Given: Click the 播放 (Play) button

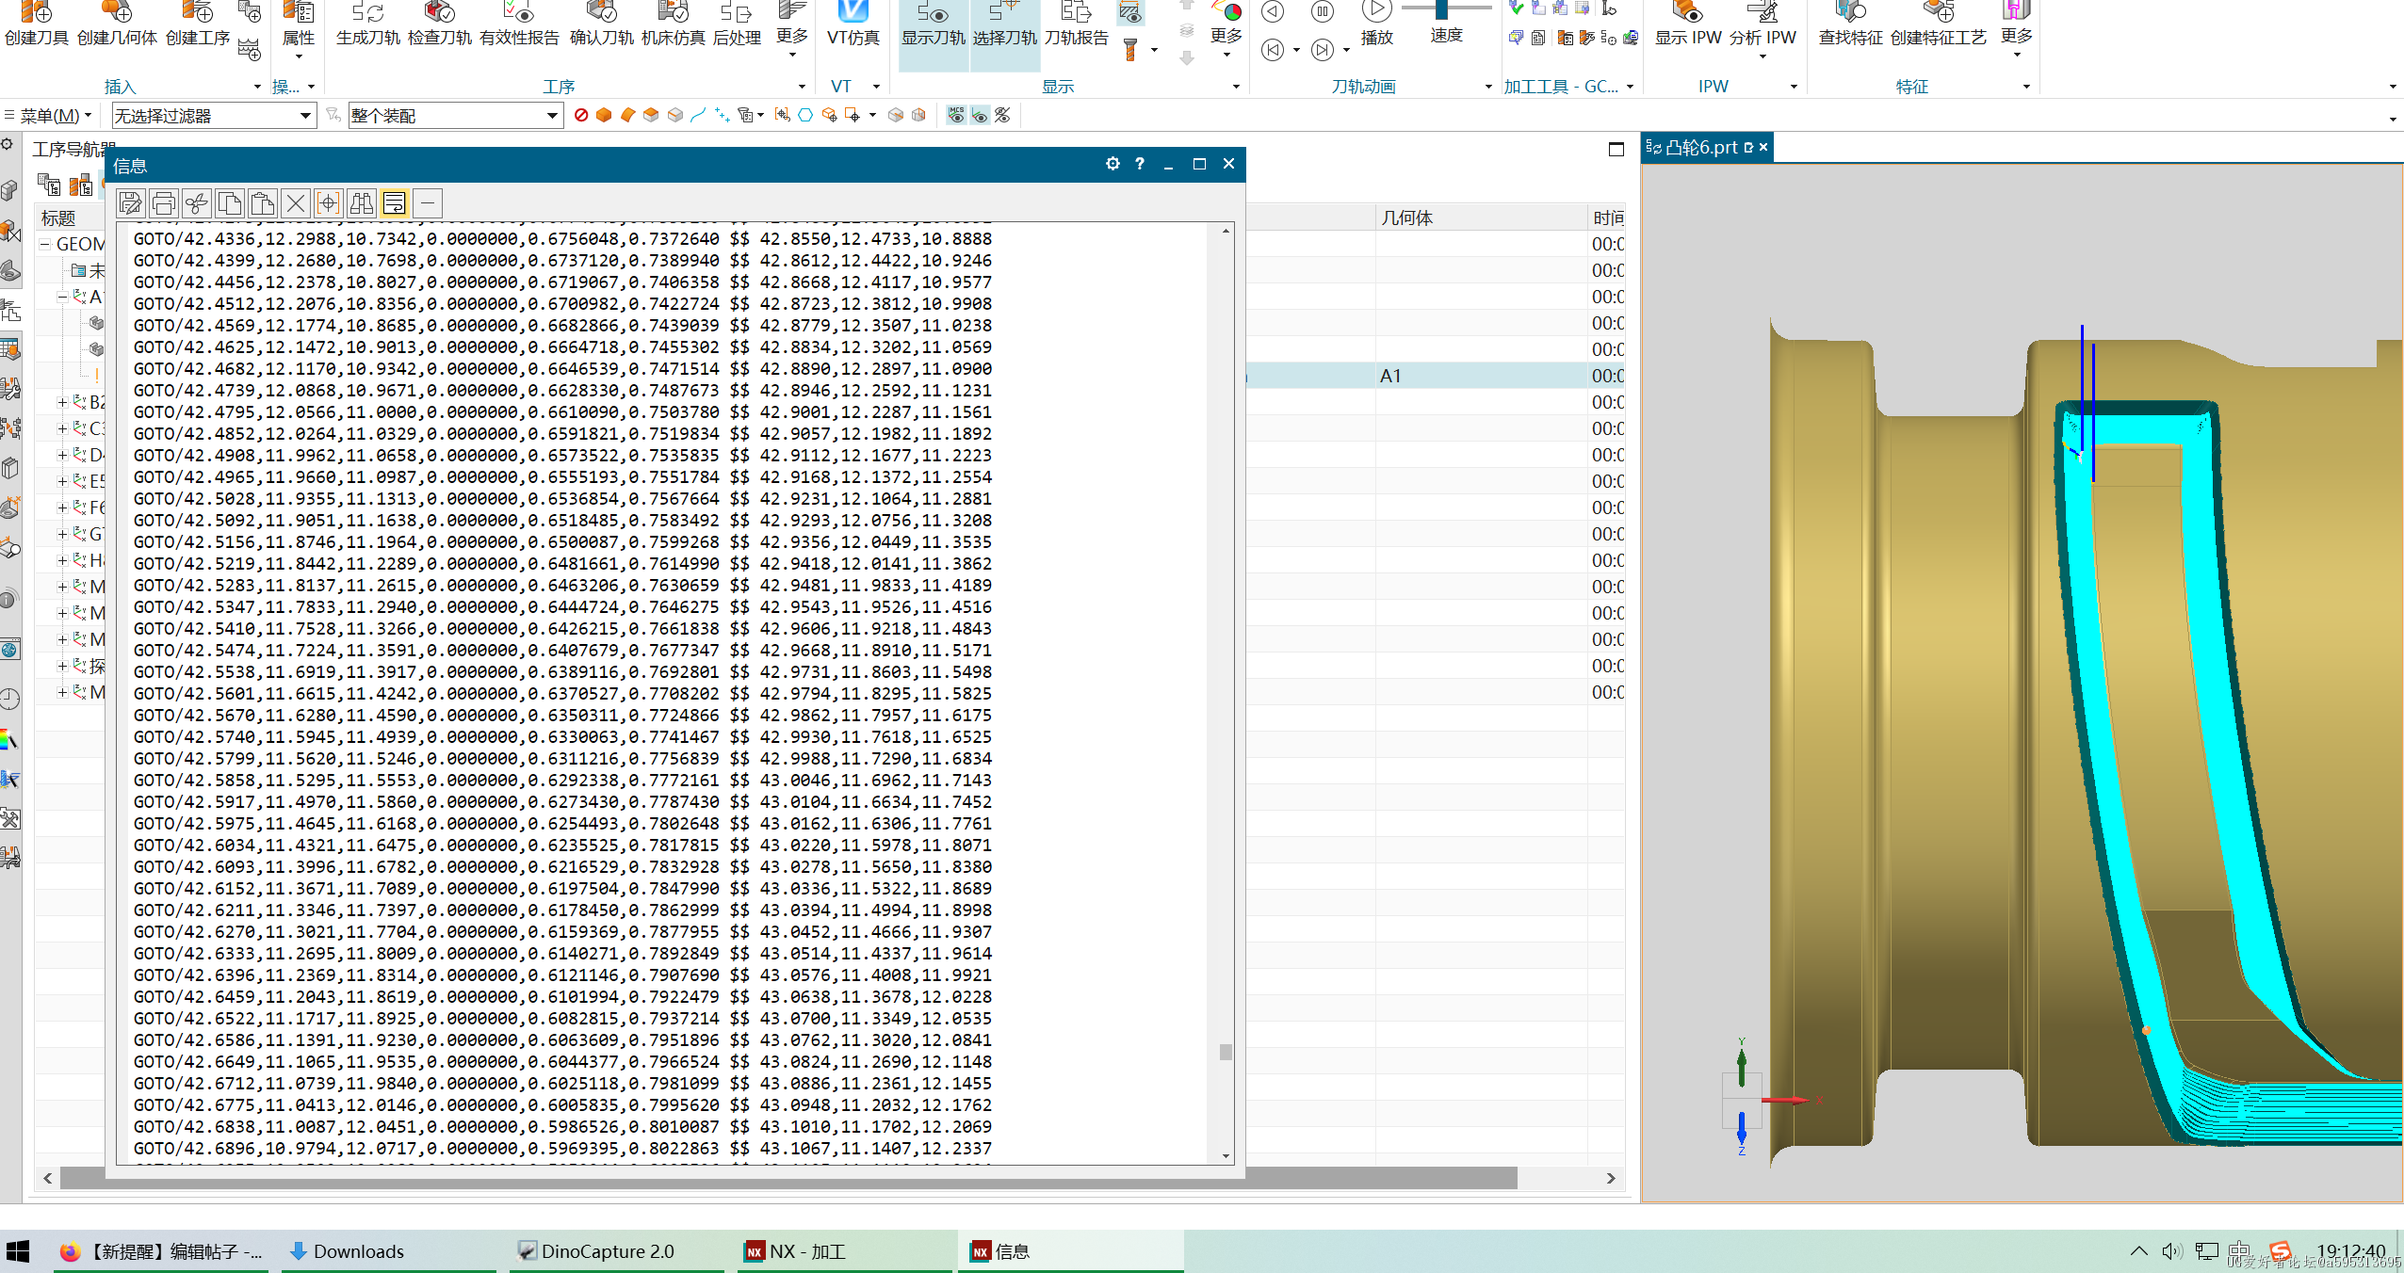Looking at the screenshot, I should point(1376,23).
